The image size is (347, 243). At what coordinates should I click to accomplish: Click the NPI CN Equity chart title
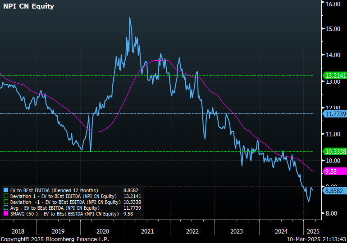(x=28, y=6)
